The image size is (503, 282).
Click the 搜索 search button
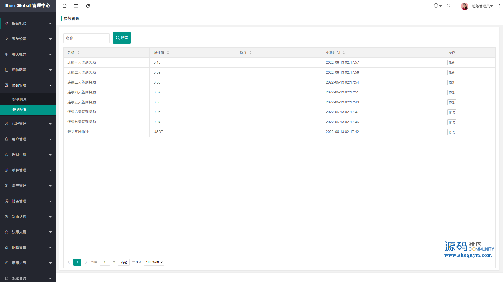pyautogui.click(x=122, y=38)
